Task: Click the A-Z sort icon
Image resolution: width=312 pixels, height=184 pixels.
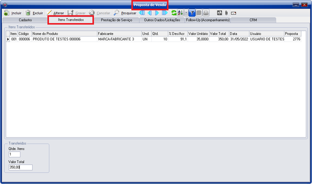Action: point(180,13)
